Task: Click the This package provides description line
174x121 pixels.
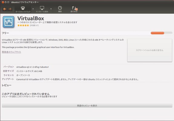Action: click(38, 47)
